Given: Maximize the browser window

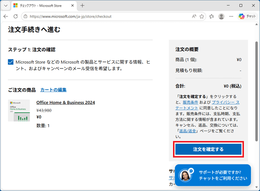Looking at the screenshot, I should coord(241,6).
